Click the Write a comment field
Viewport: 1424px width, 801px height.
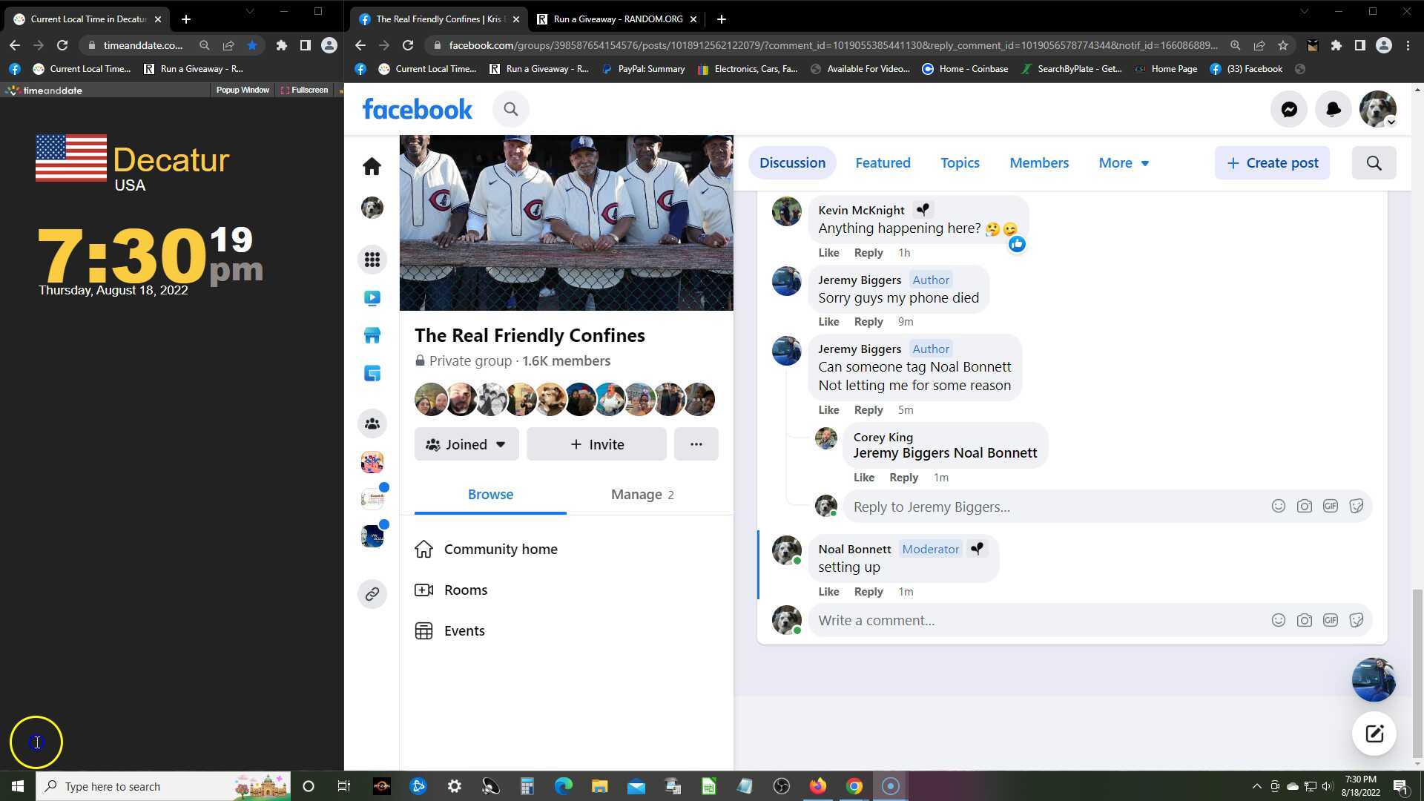pos(1038,620)
